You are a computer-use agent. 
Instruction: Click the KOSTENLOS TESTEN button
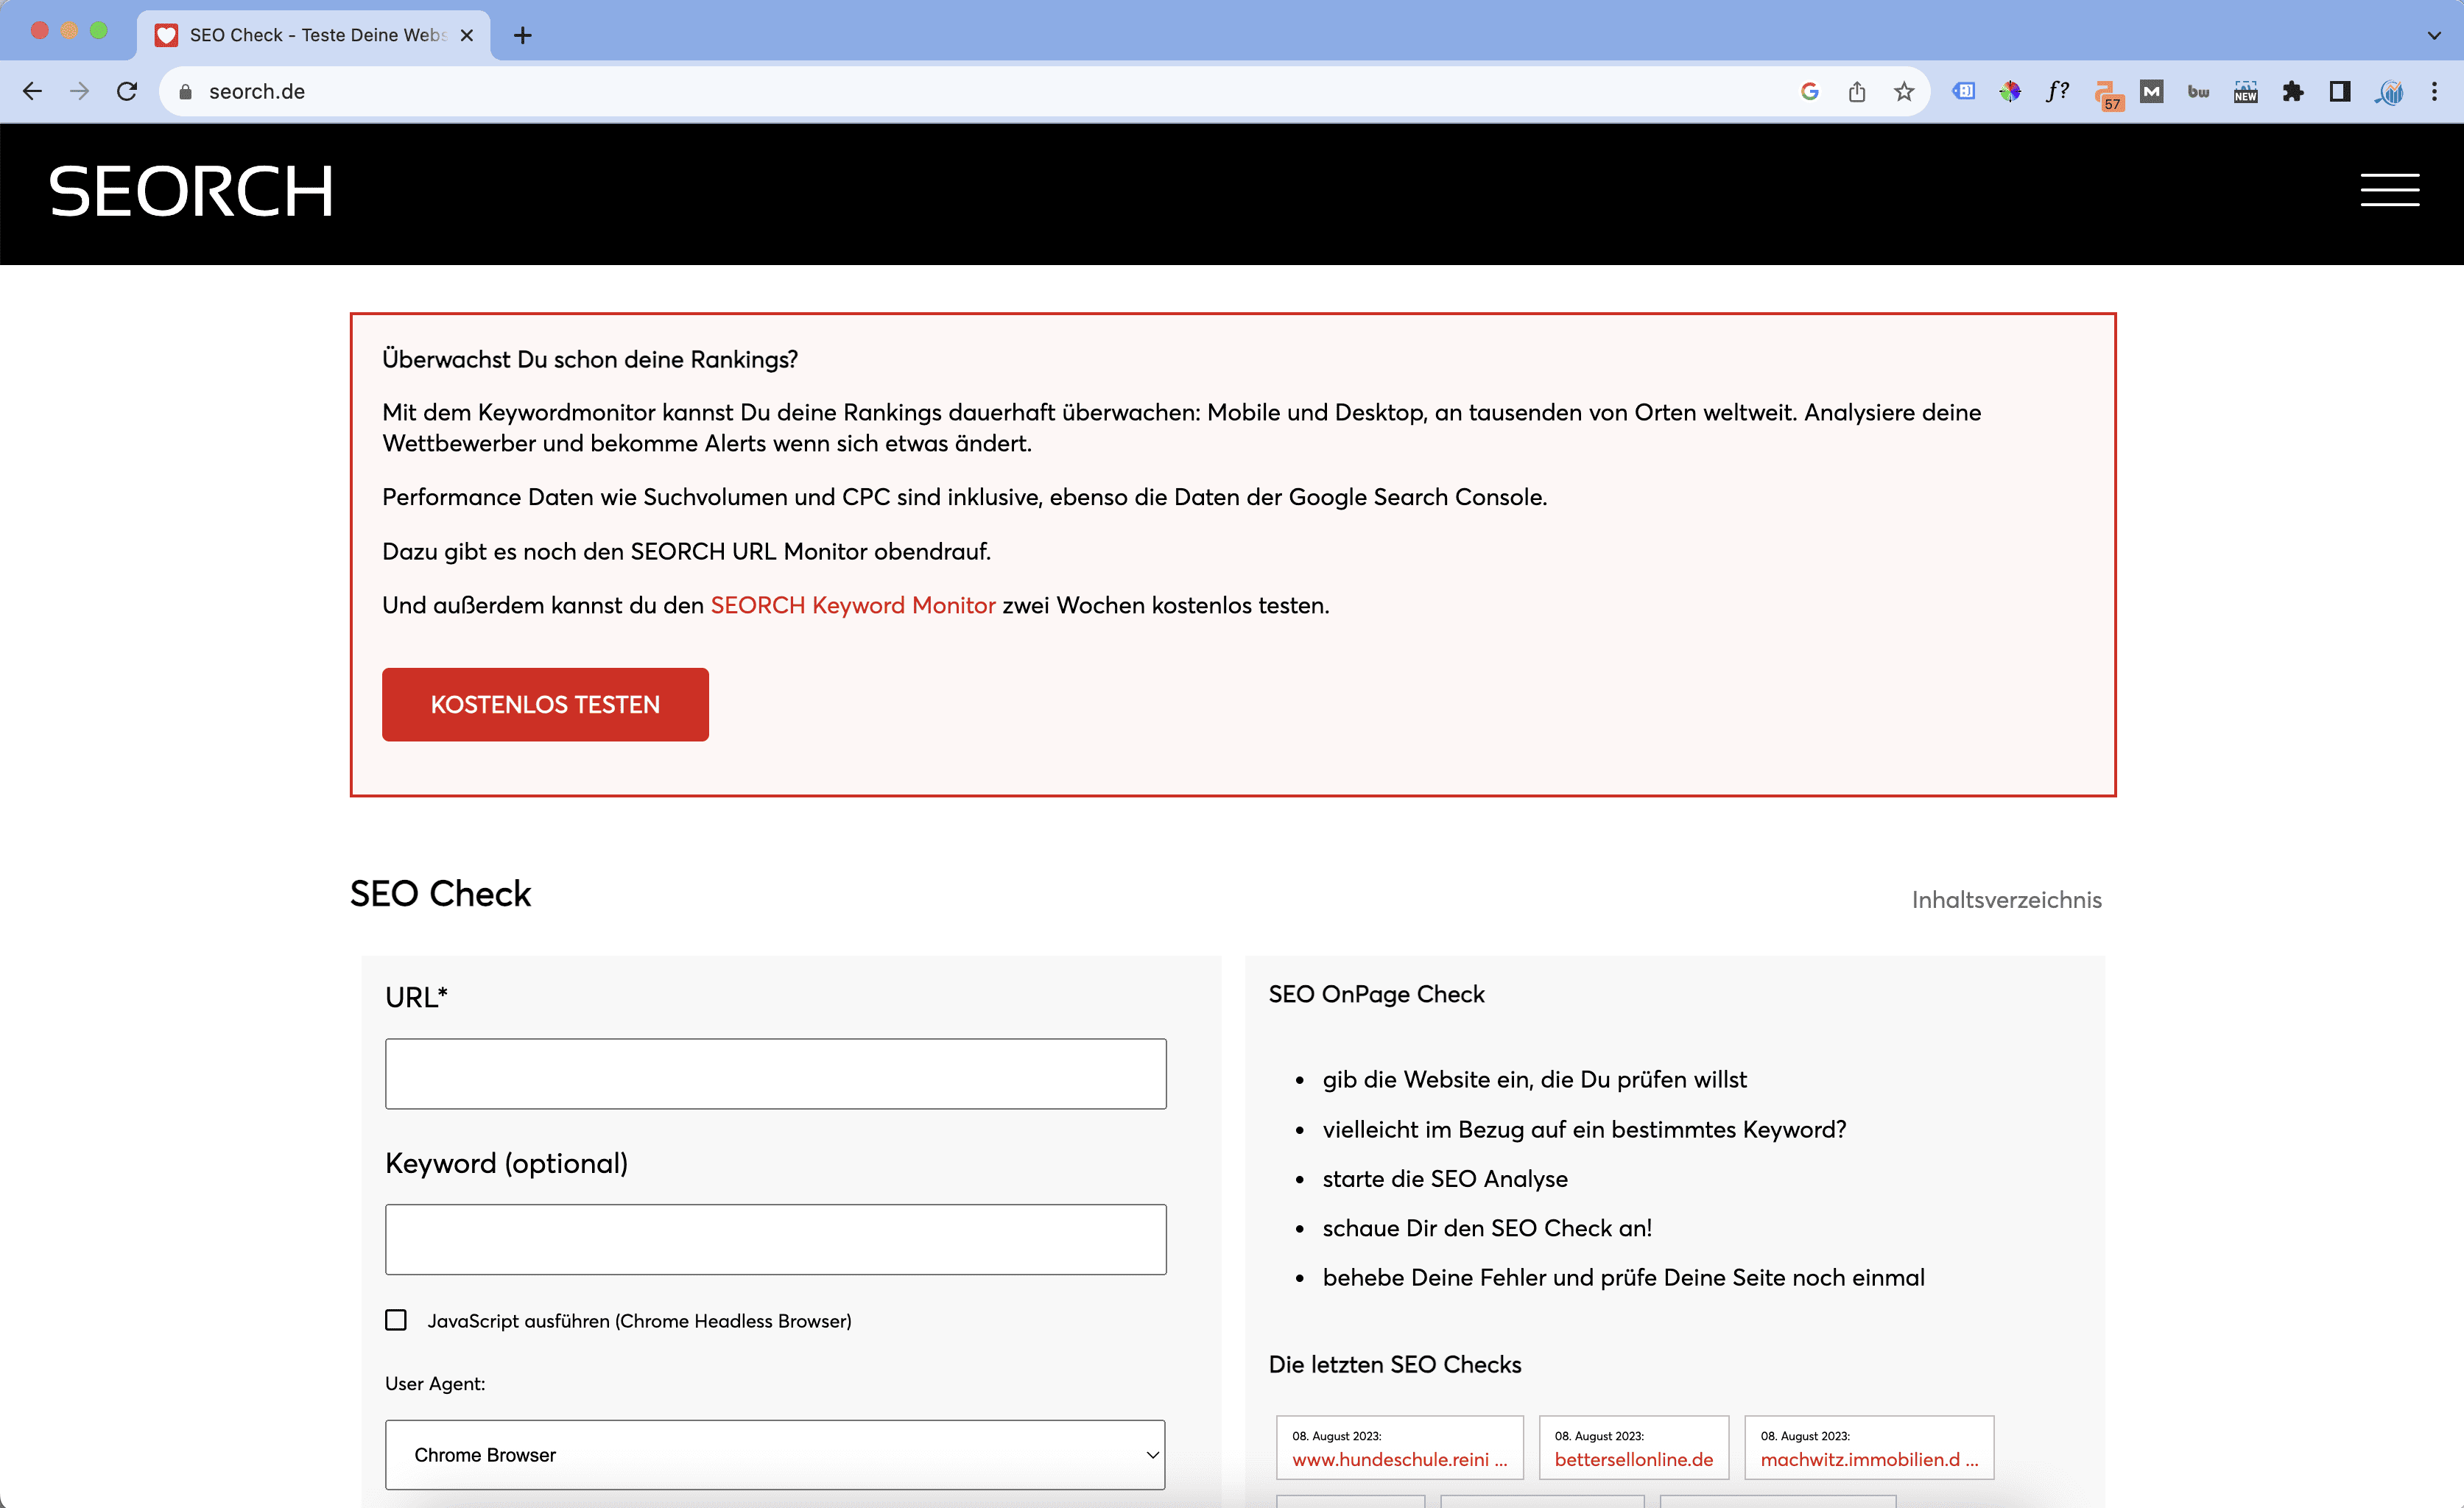pos(545,704)
